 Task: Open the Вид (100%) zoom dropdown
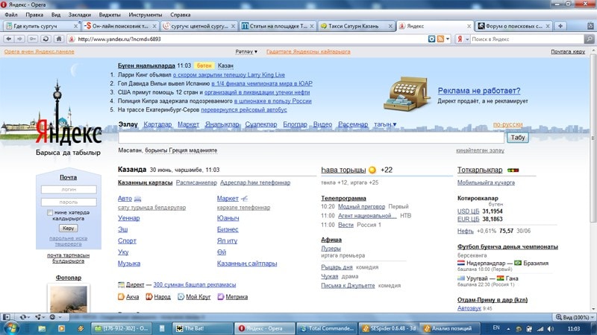click(x=575, y=317)
